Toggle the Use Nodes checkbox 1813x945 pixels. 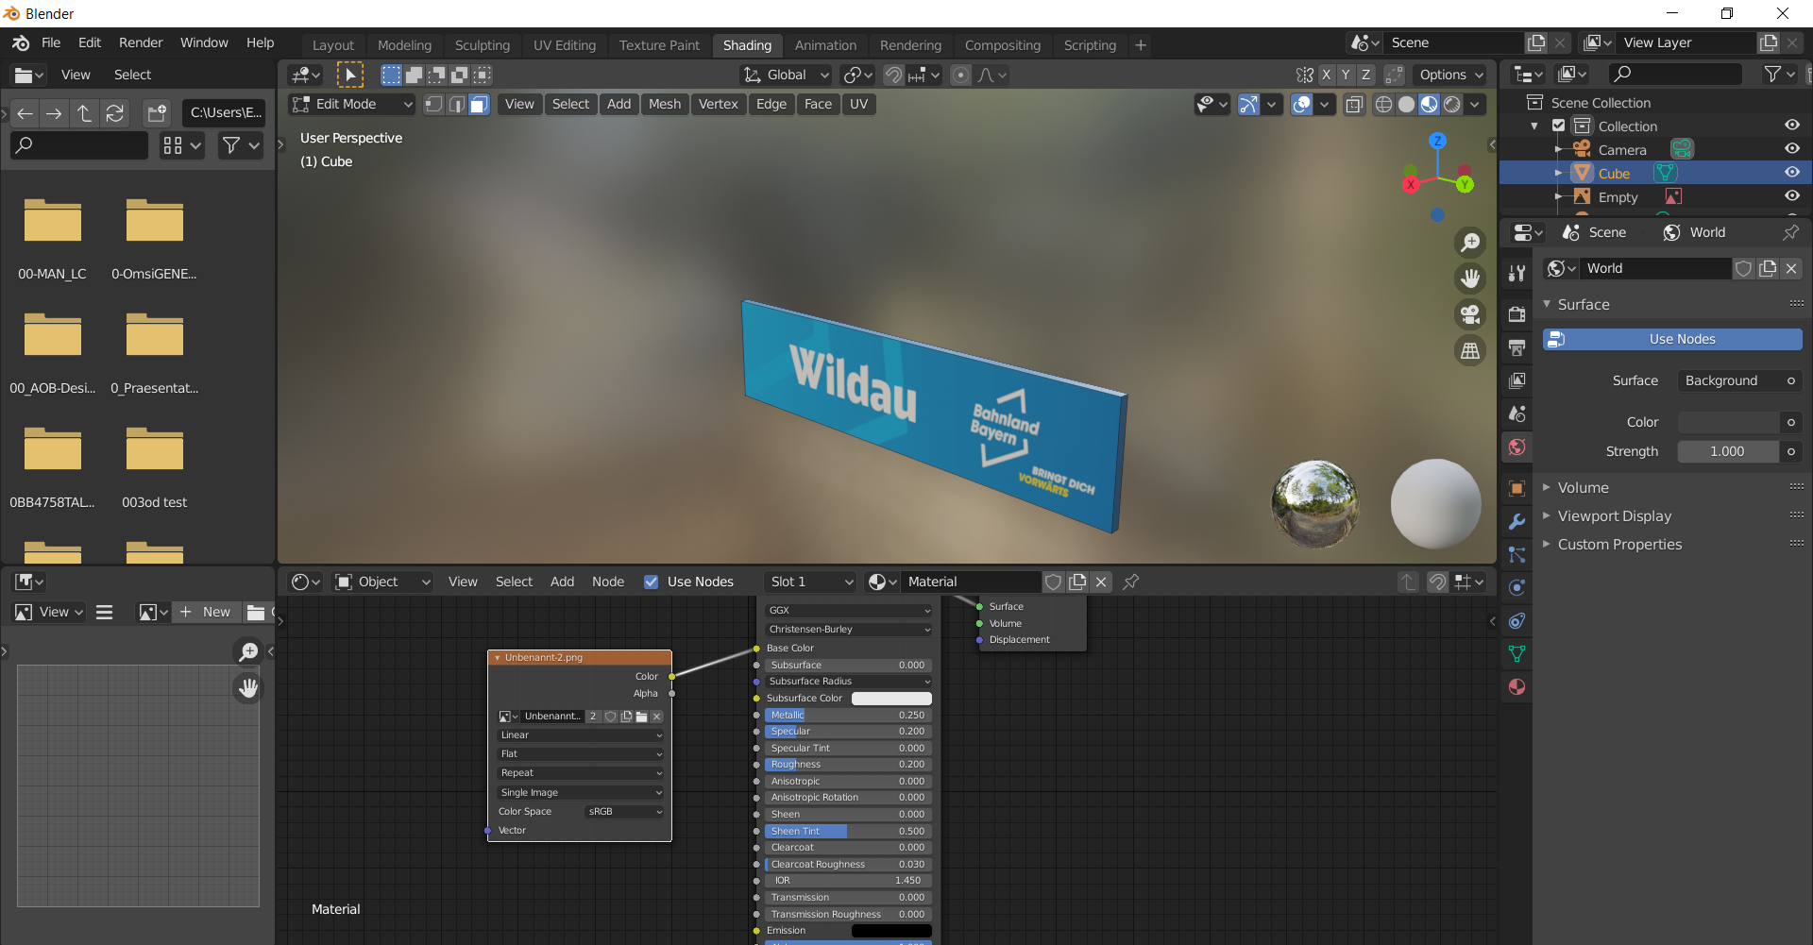[x=651, y=582]
